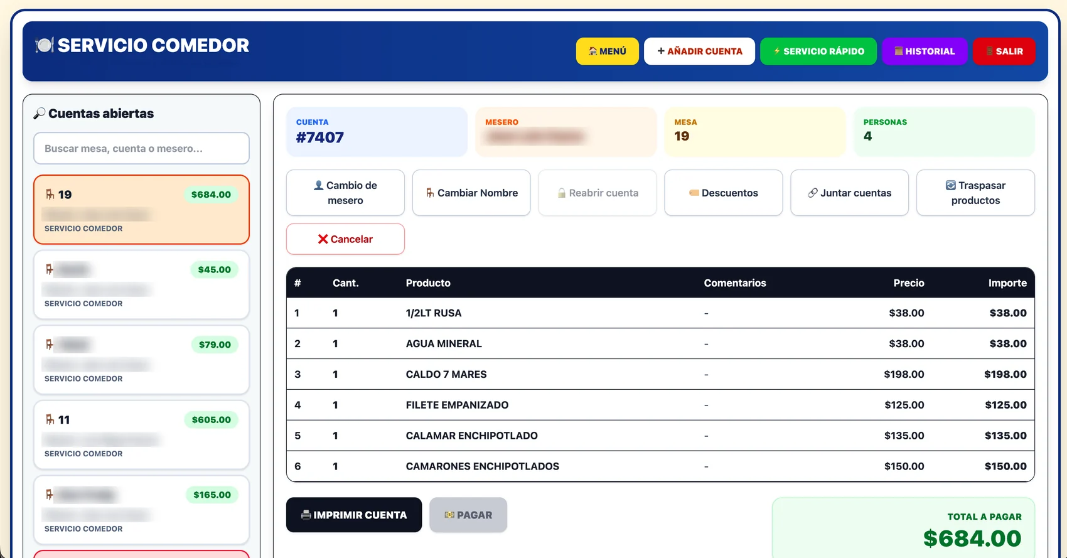Viewport: 1067px width, 558px height.
Task: Click the transfer icon in Traspasar productos
Action: [x=951, y=185]
